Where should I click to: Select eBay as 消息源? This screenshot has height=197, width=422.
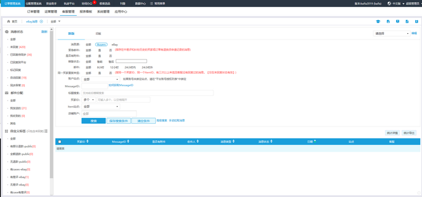(x=115, y=45)
